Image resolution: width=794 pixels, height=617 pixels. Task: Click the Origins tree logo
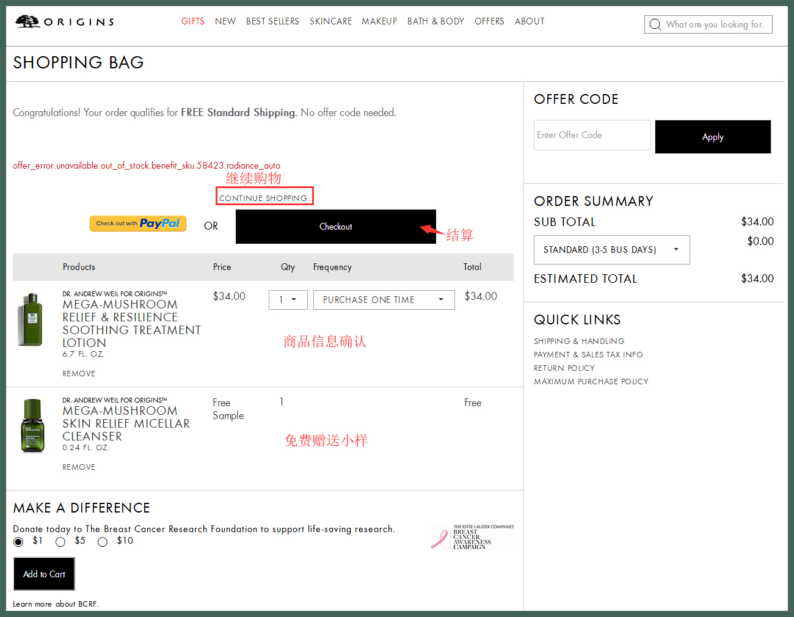(x=65, y=22)
